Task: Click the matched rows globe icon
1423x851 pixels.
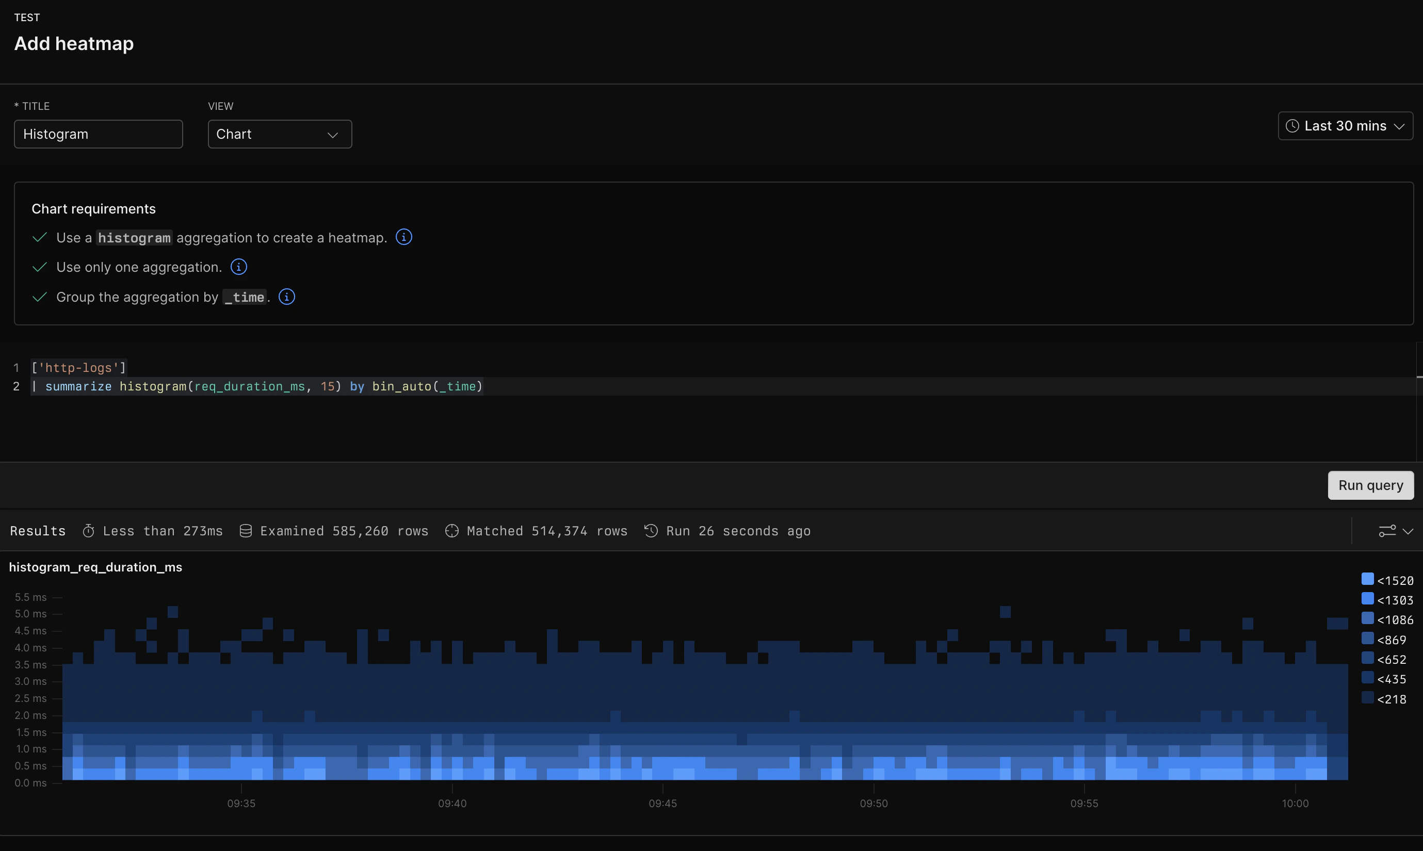Action: (452, 531)
